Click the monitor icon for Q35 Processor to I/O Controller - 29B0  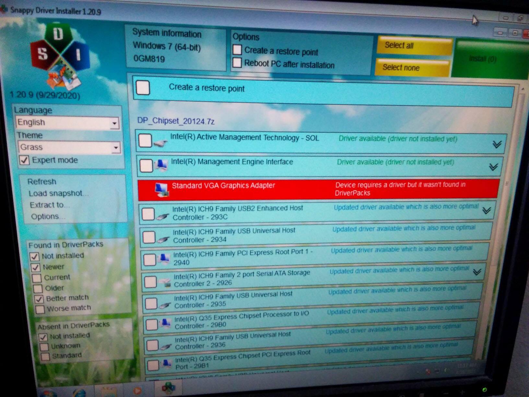166,323
